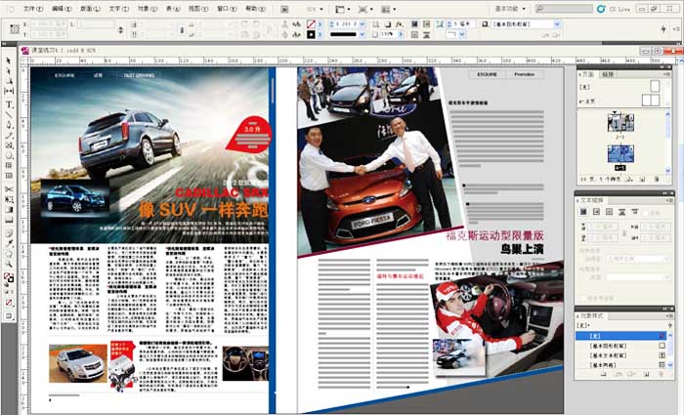Image resolution: width=684 pixels, height=415 pixels.
Task: Click the search field in the top bar
Action: (x=564, y=9)
